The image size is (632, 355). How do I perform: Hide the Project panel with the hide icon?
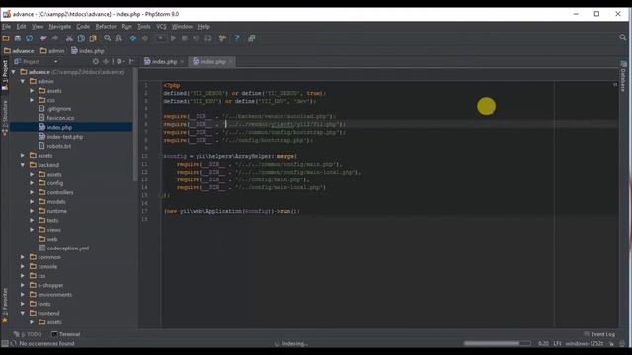pos(131,61)
